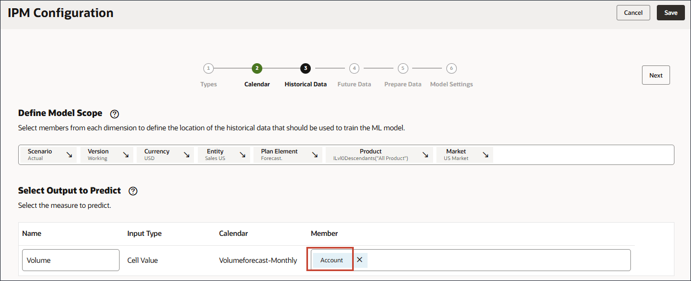
Task: Edit the Volume name field
Action: (x=71, y=260)
